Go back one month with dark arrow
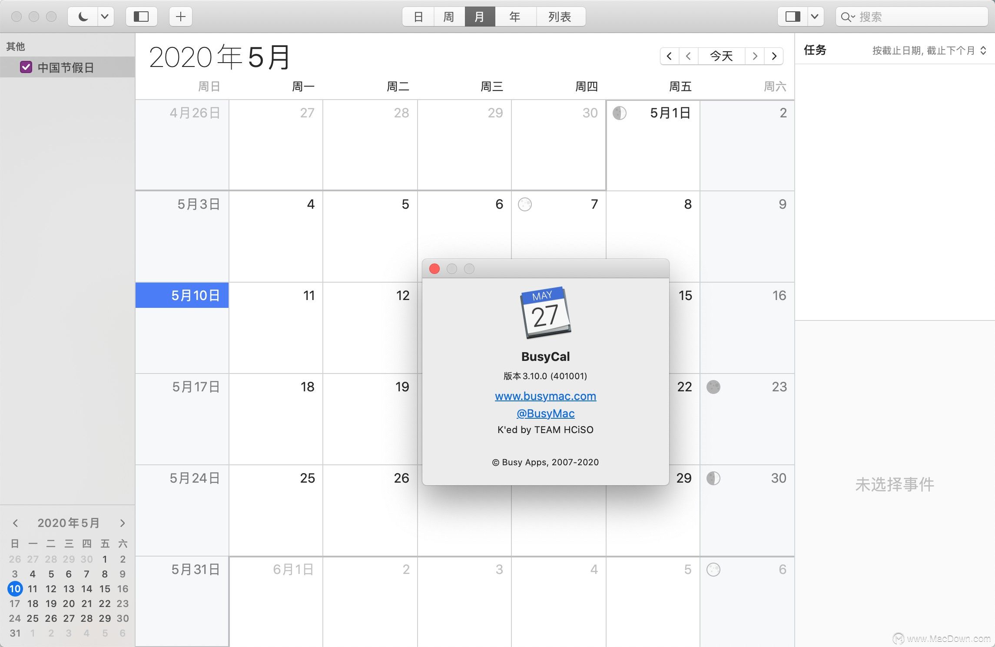Image resolution: width=995 pixels, height=647 pixels. coord(670,56)
